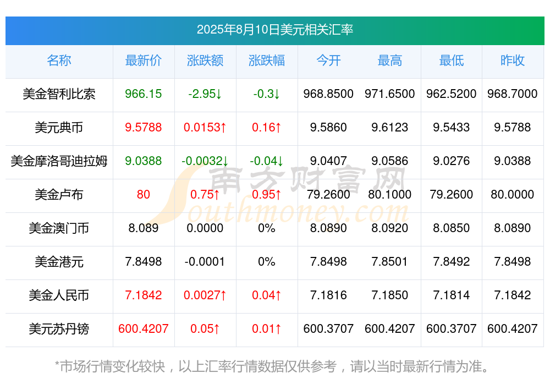Click the change percent -0.3↓
Screen dimensions: 550x384
click(x=267, y=94)
